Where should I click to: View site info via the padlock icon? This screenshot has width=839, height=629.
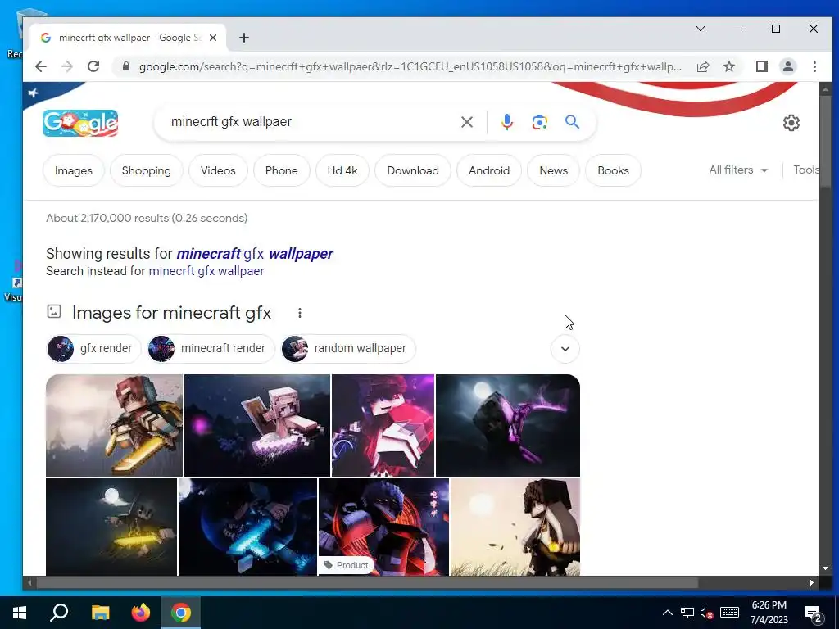[125, 67]
